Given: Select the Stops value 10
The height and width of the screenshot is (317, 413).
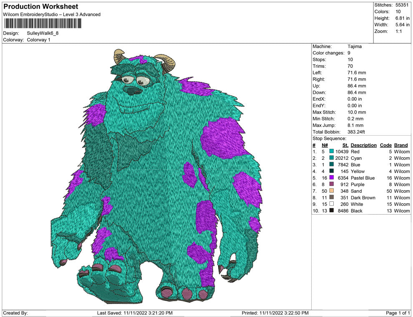Looking at the screenshot, I should tap(350, 59).
